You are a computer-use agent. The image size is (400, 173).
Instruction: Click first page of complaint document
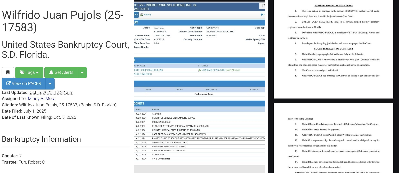tap(333, 49)
